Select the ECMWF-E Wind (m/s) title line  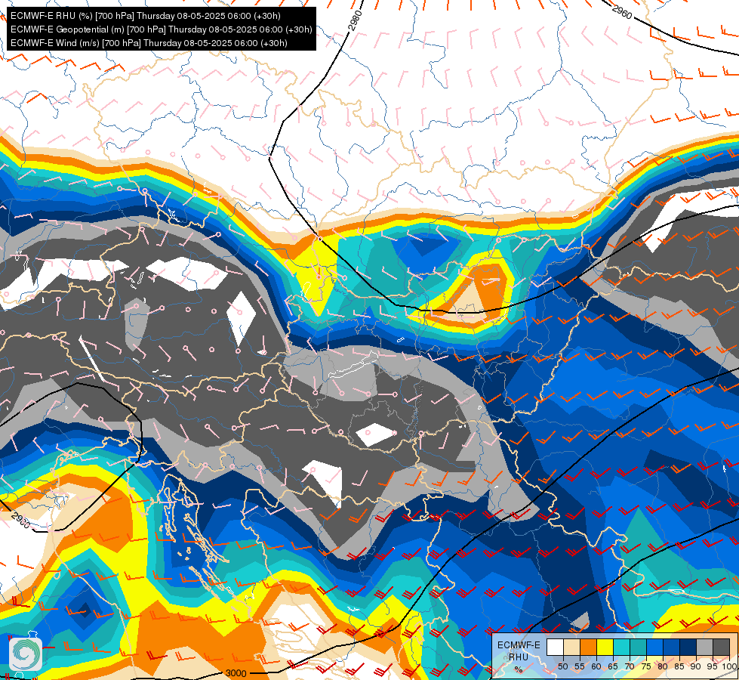point(149,43)
